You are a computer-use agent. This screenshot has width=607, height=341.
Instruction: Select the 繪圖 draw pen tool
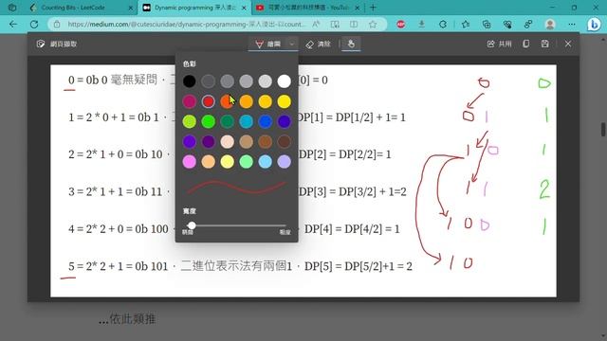coord(267,44)
